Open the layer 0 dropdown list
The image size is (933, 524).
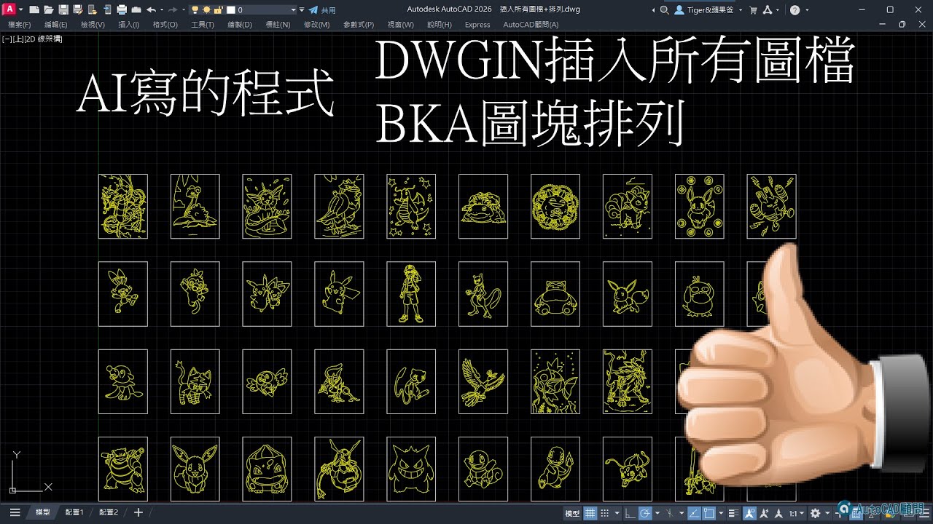pos(294,10)
